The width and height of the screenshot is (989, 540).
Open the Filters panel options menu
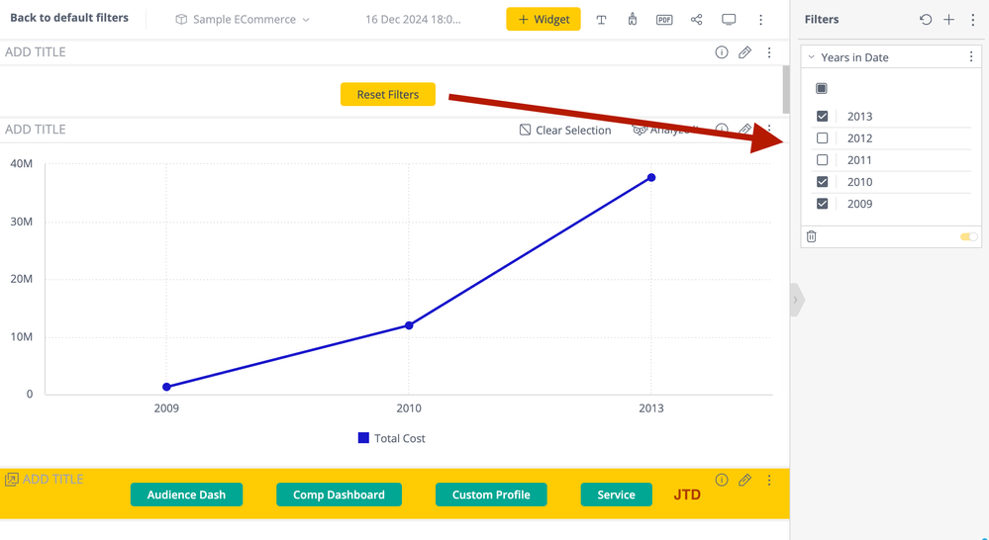pos(972,20)
